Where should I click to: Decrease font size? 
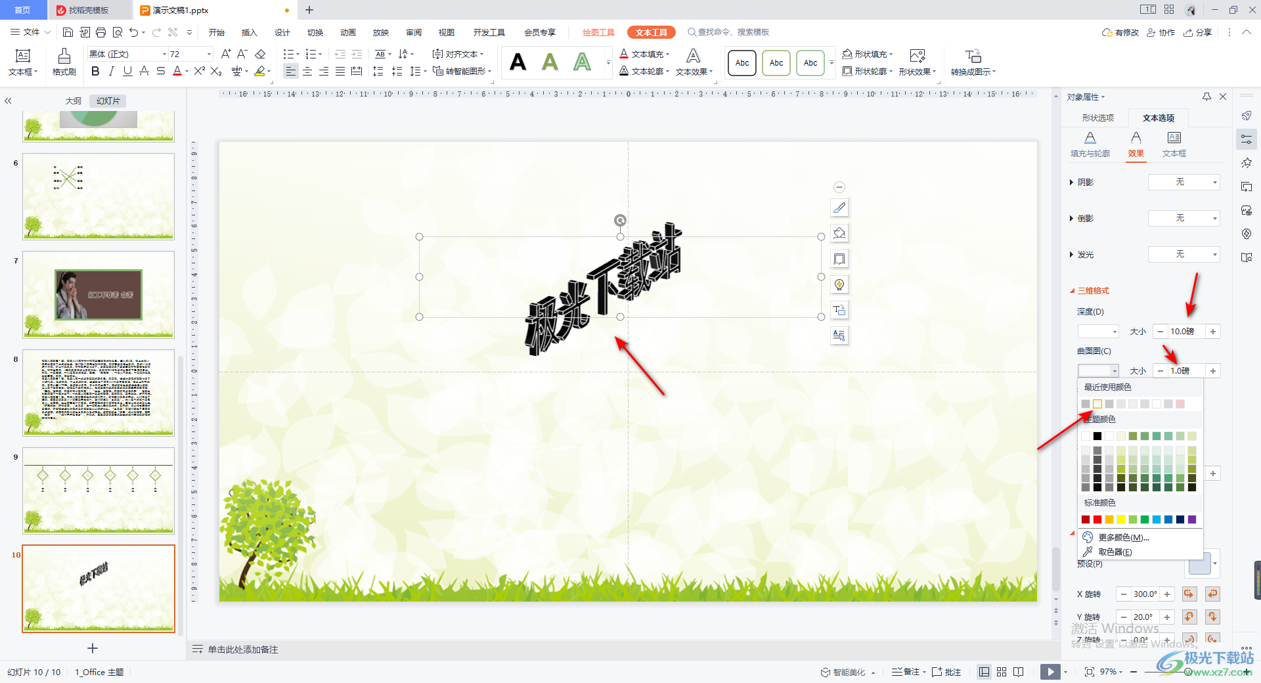(242, 54)
